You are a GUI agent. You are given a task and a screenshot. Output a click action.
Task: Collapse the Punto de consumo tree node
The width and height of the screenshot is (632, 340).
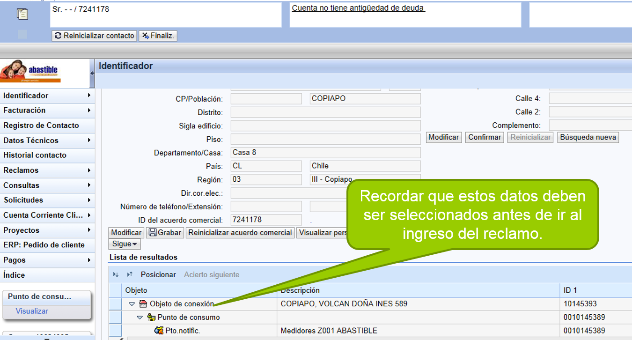pyautogui.click(x=140, y=318)
